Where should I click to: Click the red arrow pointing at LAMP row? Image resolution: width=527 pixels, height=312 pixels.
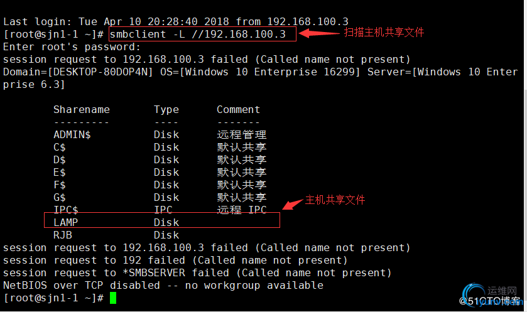tap(292, 204)
